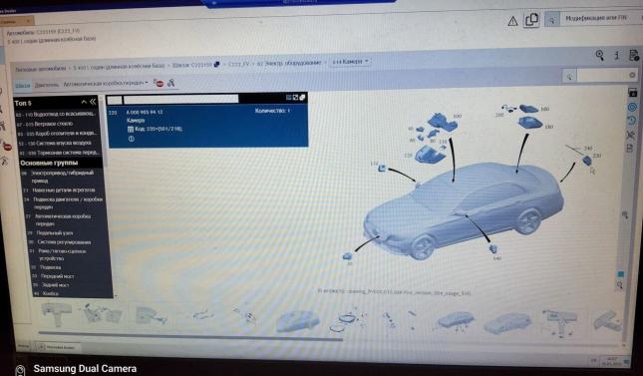Select Top 5 entry Водоотвод со всасывающ.

tap(57, 114)
